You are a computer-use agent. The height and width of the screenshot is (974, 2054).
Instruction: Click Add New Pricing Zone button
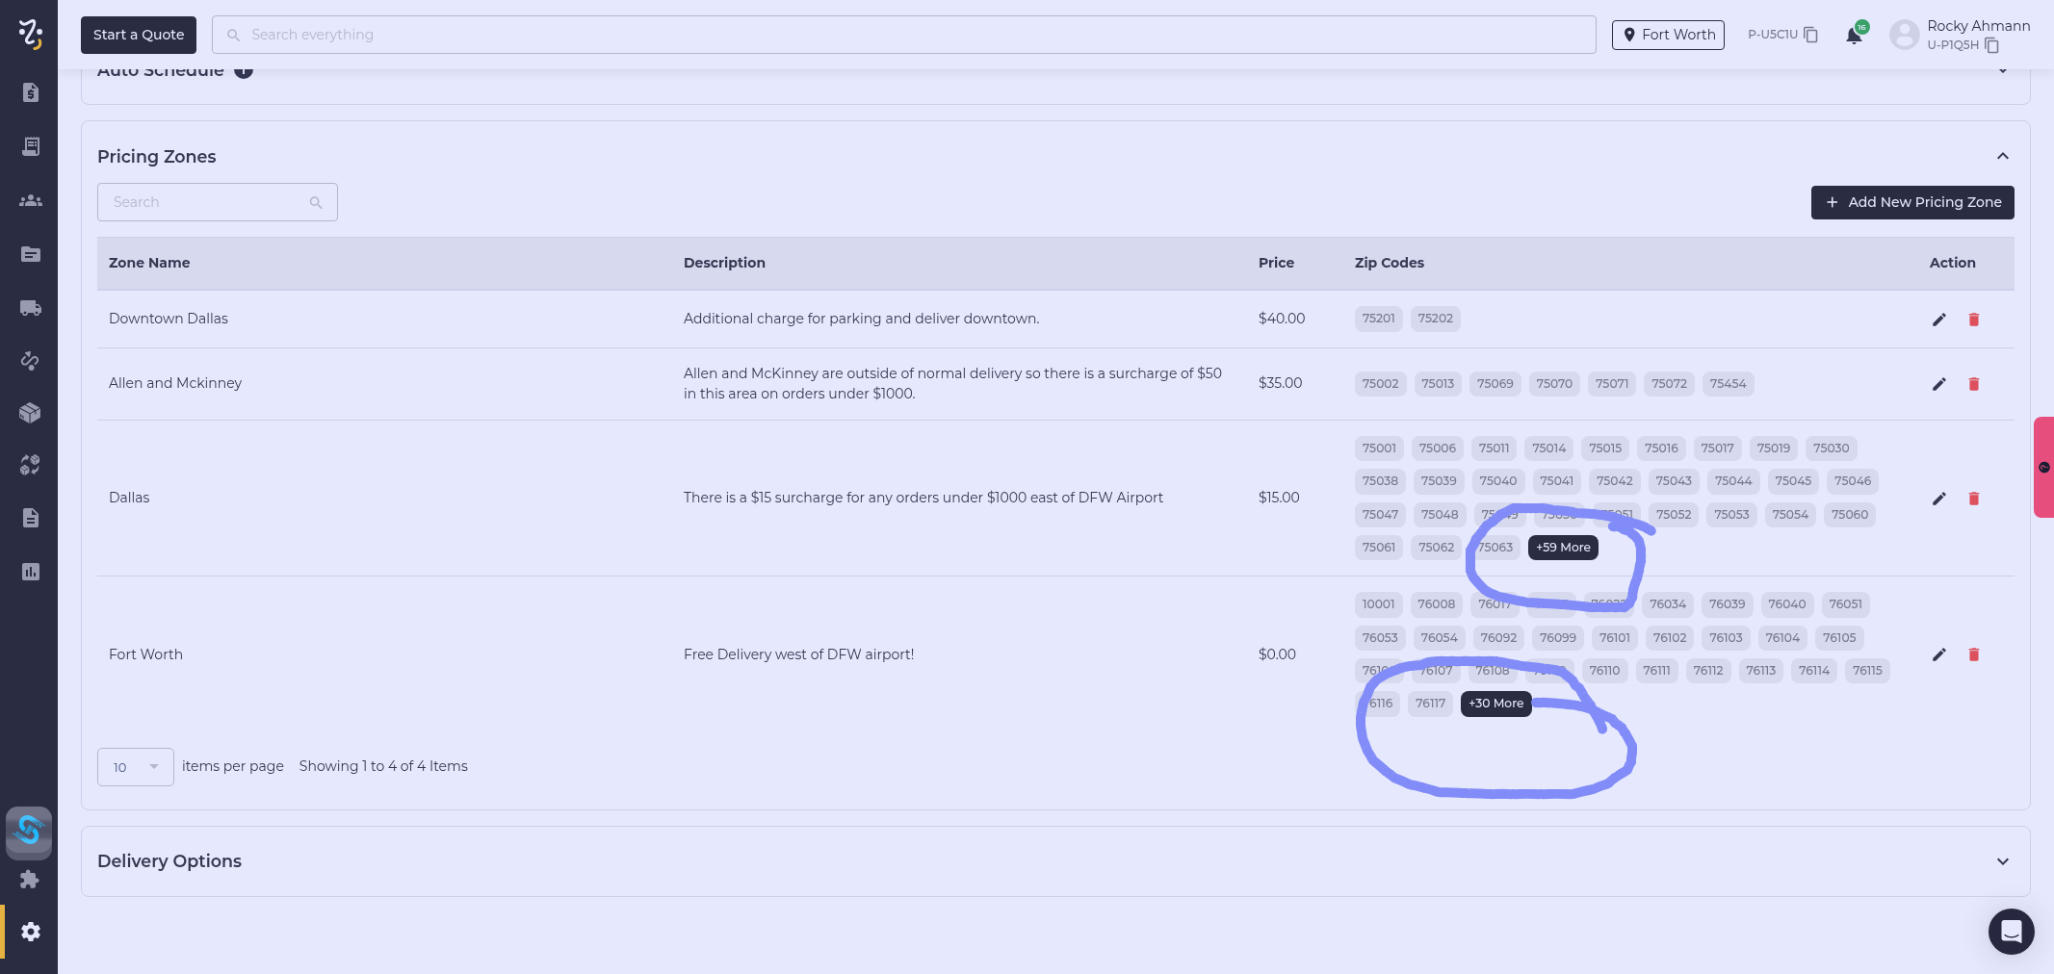[1911, 202]
